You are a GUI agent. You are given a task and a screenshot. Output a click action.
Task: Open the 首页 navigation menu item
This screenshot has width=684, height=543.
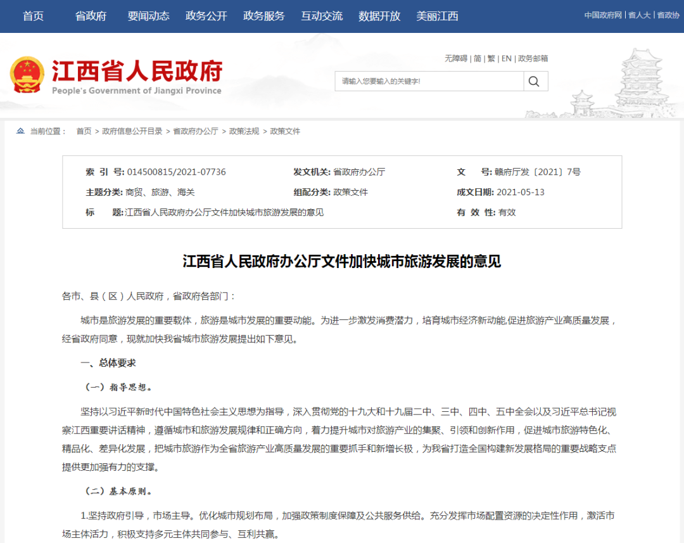33,16
